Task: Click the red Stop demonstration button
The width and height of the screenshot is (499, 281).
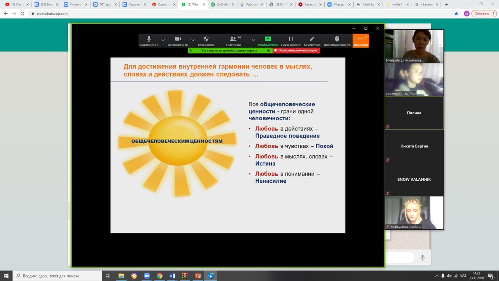Action: (x=296, y=50)
